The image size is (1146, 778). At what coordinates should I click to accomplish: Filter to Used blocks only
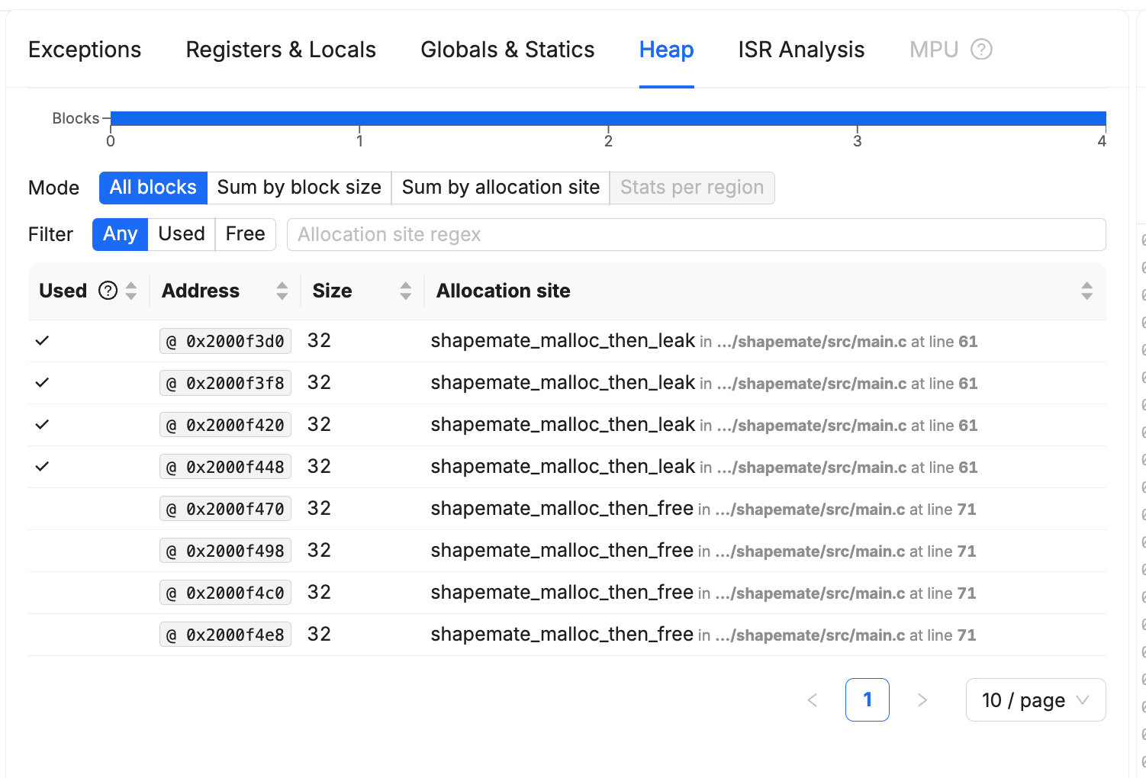click(182, 234)
